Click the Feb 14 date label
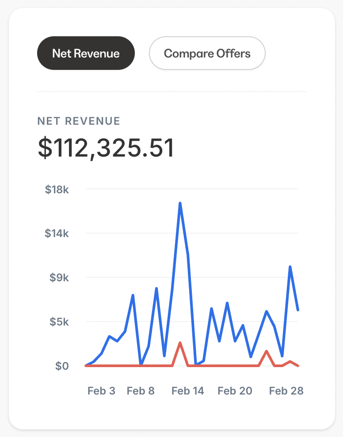The width and height of the screenshot is (343, 437). click(188, 391)
